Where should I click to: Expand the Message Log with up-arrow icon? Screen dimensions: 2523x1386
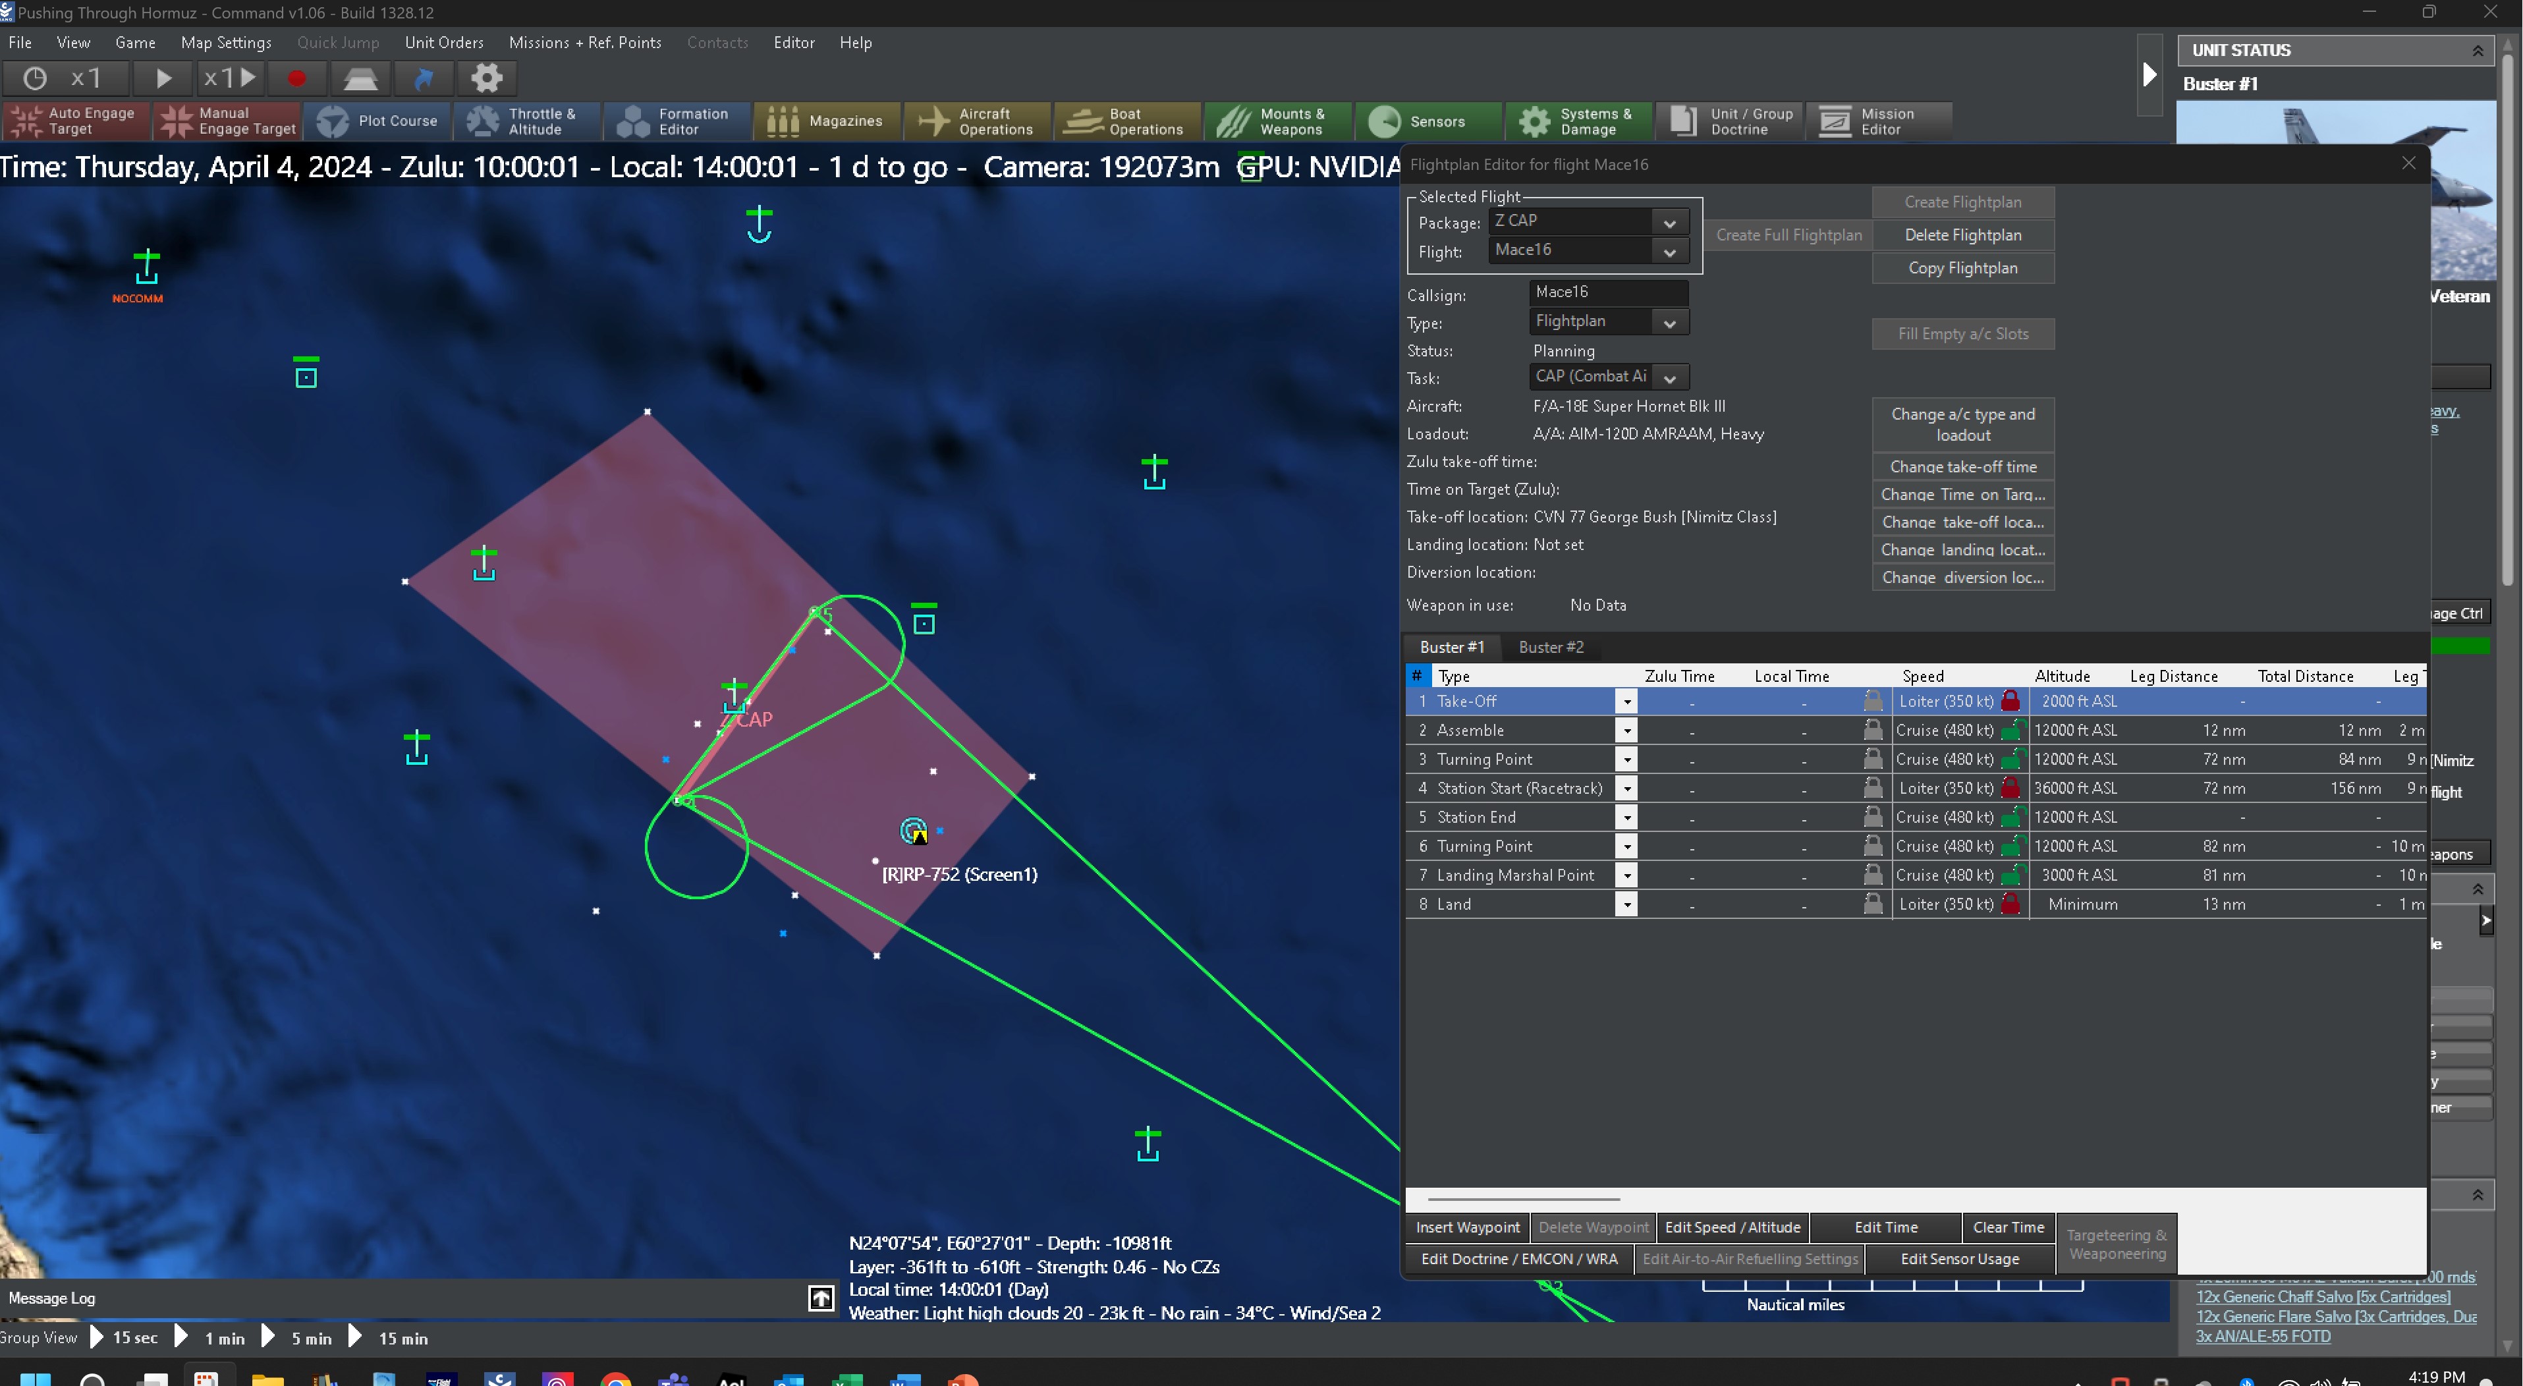pos(821,1298)
